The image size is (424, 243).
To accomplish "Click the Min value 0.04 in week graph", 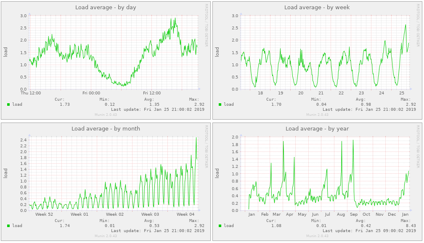I will click(321, 105).
